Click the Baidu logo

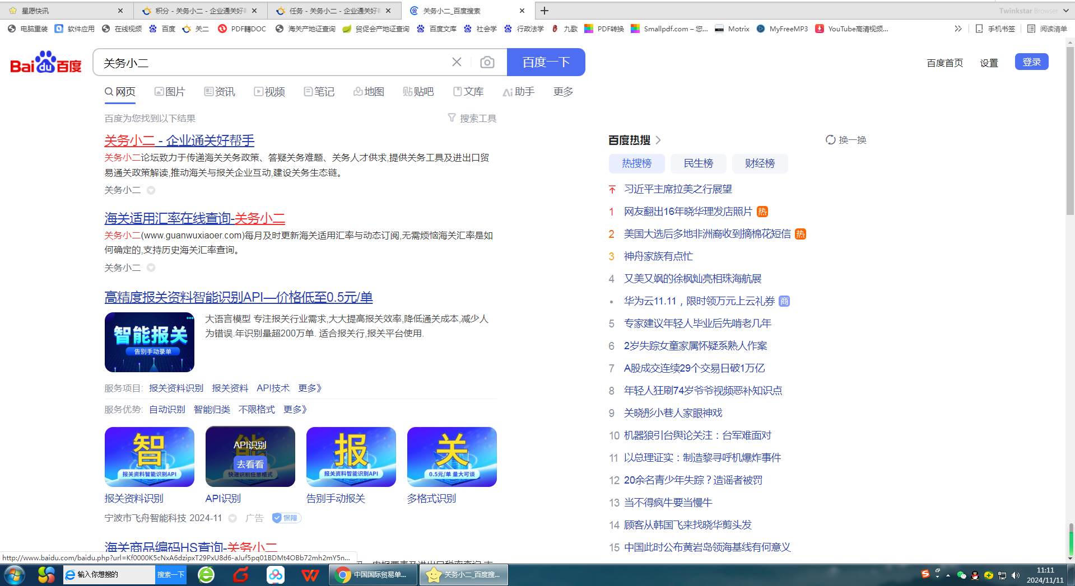coord(46,62)
